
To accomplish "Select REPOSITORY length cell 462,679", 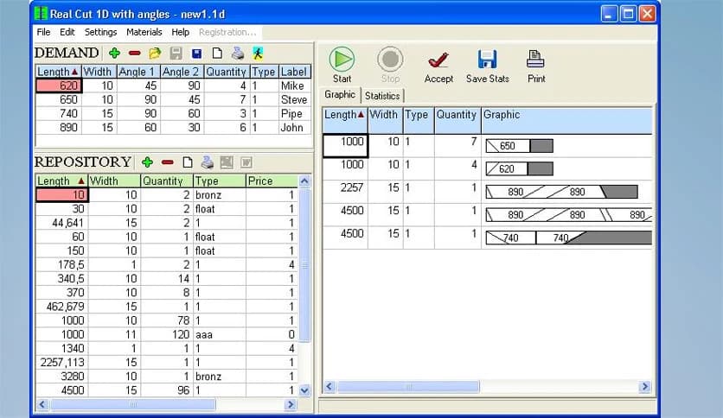I will [61, 306].
